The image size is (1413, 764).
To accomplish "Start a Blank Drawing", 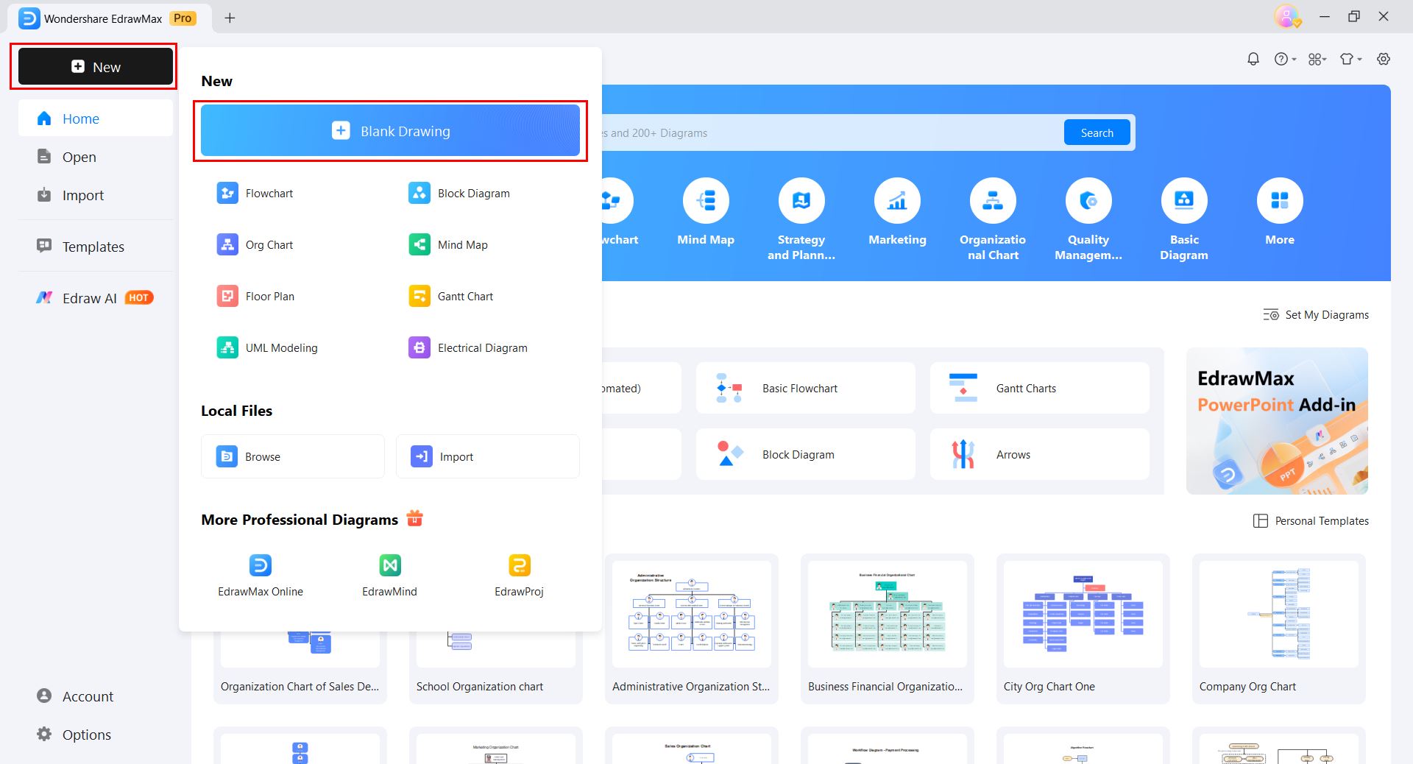I will pos(390,131).
